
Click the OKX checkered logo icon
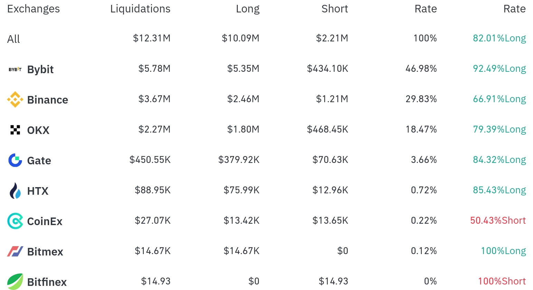click(15, 130)
